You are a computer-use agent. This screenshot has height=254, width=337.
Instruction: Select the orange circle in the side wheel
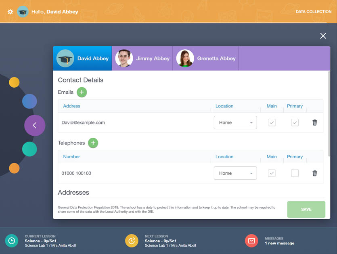pyautogui.click(x=14, y=168)
